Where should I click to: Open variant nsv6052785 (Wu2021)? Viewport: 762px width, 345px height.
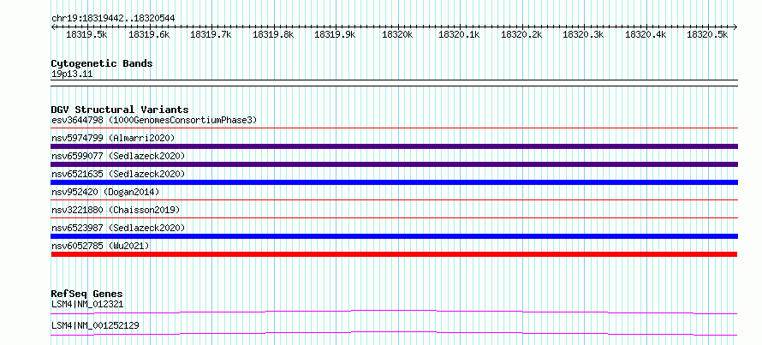point(100,246)
